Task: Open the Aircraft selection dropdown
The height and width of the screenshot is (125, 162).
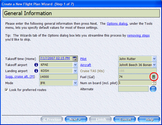Action: click(154, 65)
